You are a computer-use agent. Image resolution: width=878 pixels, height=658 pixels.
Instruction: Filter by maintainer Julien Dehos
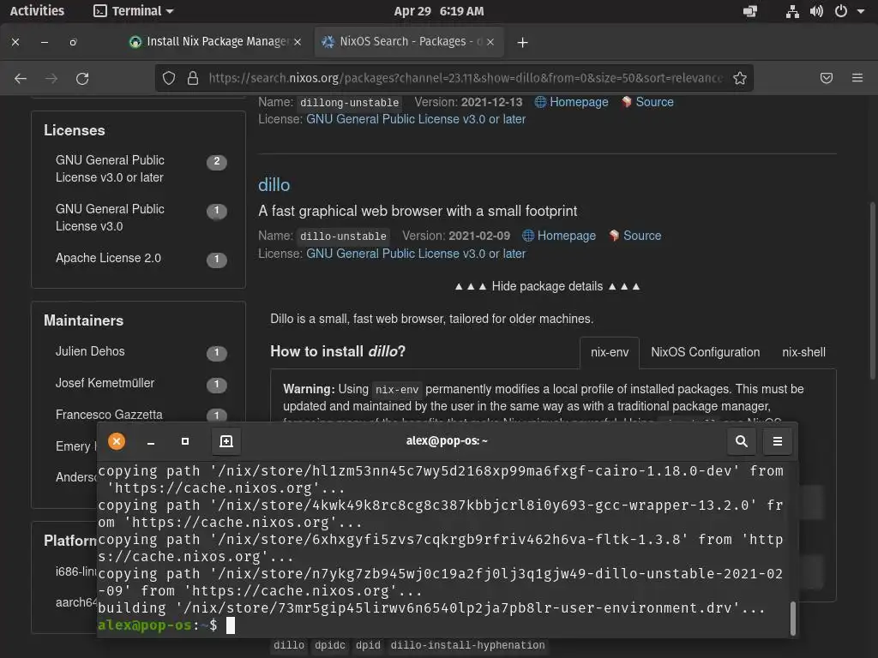(140, 352)
